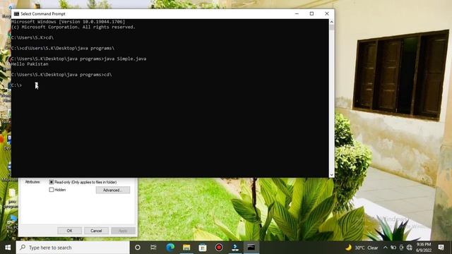Screen dimensions: 452x254
Task: Click OK in the properties dialog
Action: [69, 231]
